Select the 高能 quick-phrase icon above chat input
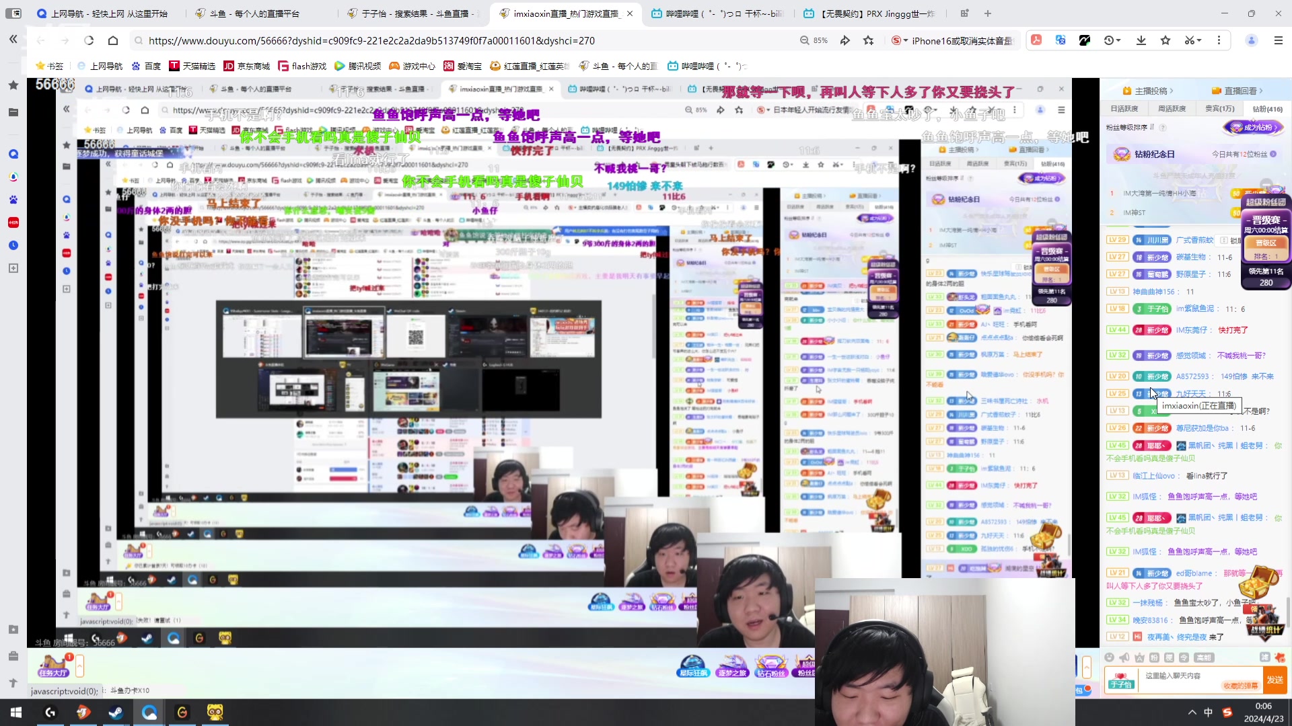The image size is (1292, 726). tap(1205, 657)
